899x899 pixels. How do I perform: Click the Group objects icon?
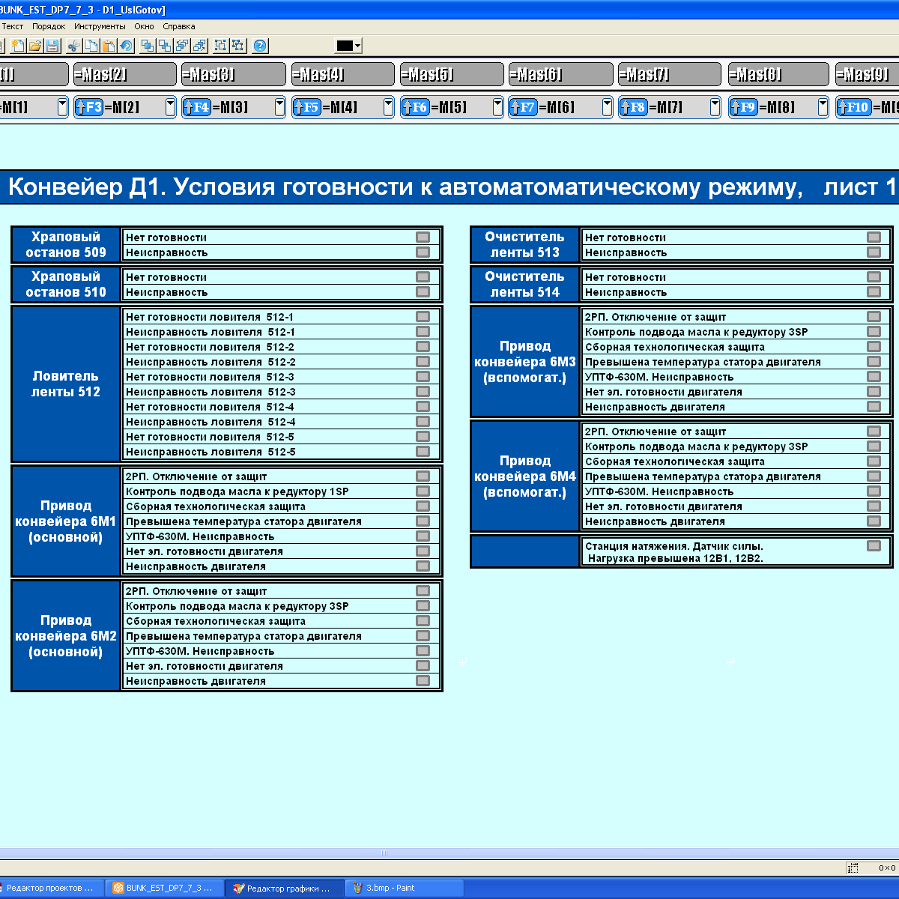221,46
